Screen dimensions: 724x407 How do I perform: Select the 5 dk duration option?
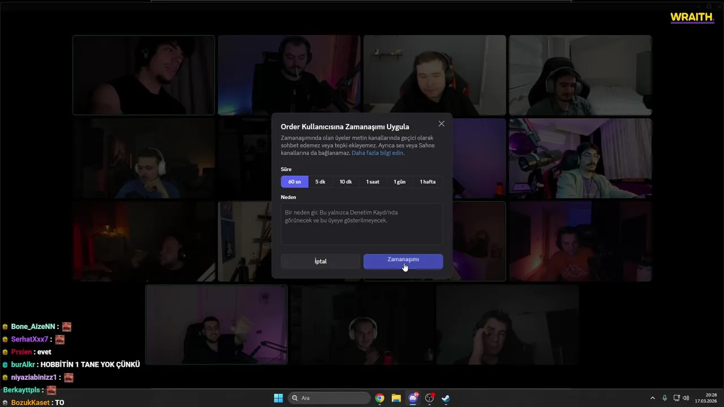pos(320,181)
